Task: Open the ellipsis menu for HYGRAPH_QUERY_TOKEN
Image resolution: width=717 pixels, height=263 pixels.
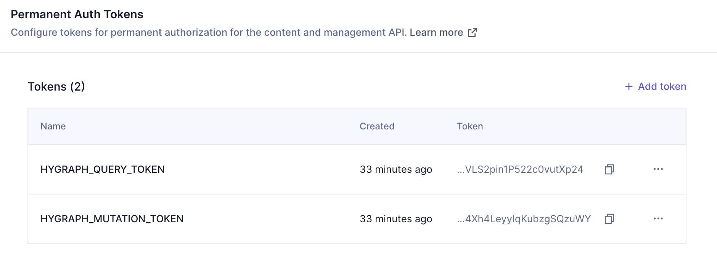Action: coord(659,169)
